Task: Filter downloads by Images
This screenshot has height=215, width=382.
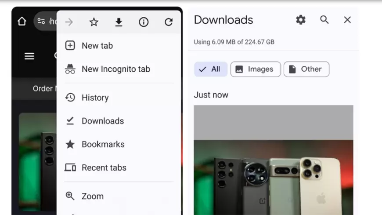Action: click(x=255, y=69)
